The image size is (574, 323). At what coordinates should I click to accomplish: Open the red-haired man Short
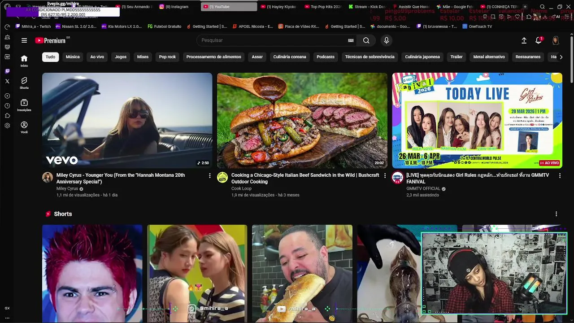pos(92,274)
